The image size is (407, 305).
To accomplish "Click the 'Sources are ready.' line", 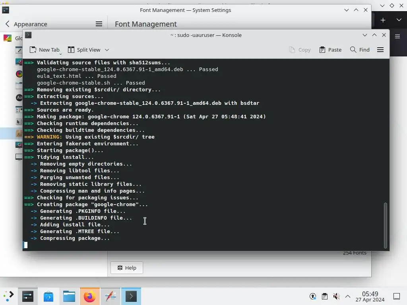I will click(65, 110).
